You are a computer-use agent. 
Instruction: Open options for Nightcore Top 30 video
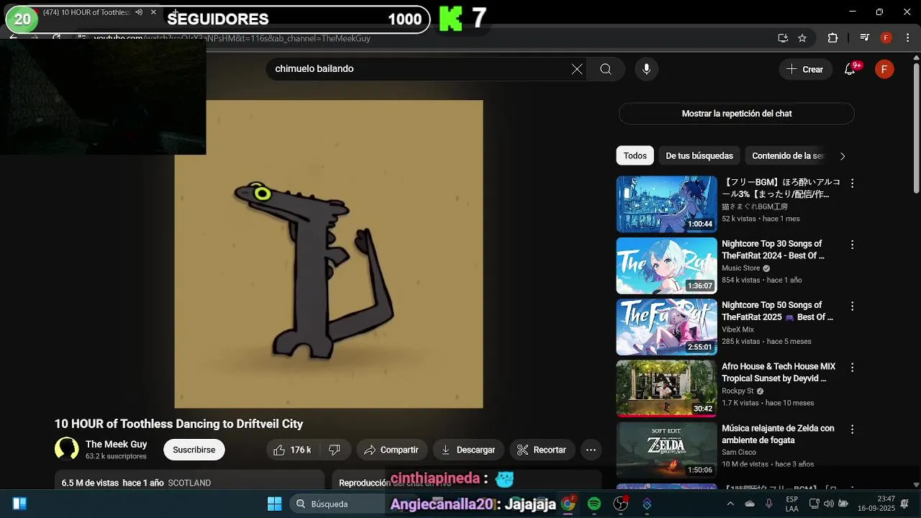point(852,245)
